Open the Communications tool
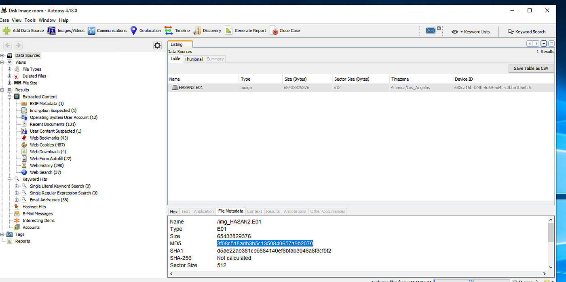The image size is (566, 282). coord(107,31)
